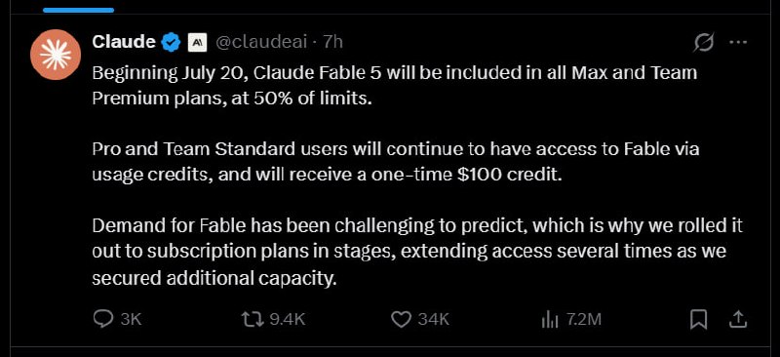Click the 34K likes count
Viewport: 780px width, 357px height.
point(434,320)
